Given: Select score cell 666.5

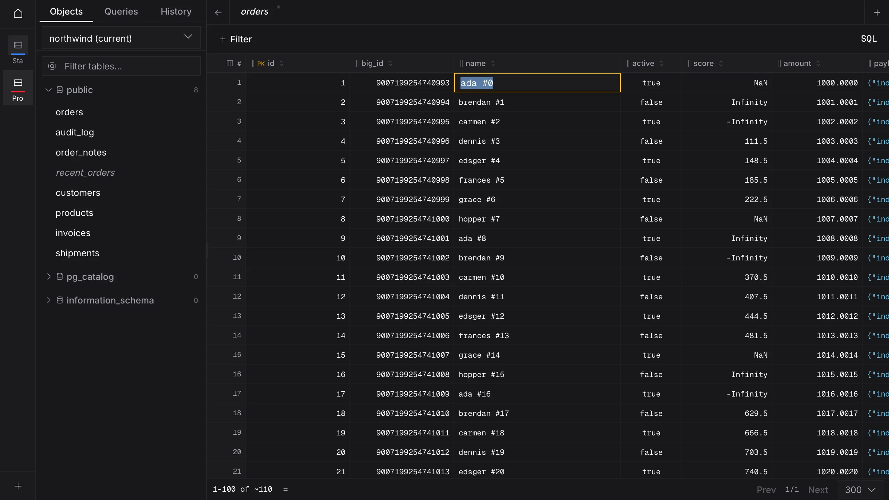Looking at the screenshot, I should (x=727, y=433).
